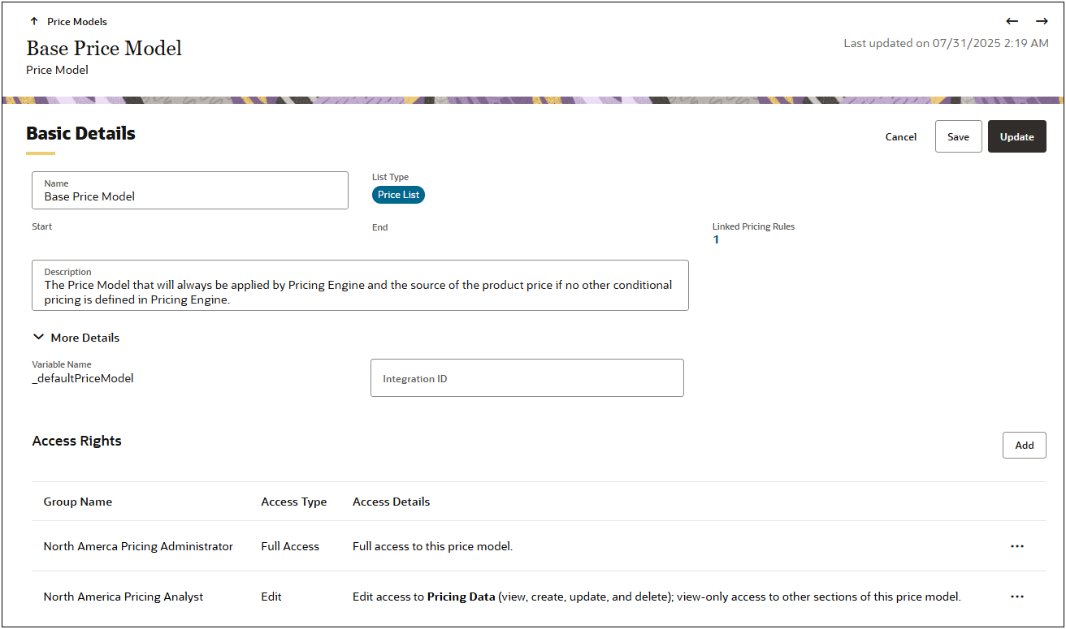Open actions menu for North America Pricing Analyst
The height and width of the screenshot is (629, 1066).
1017,597
